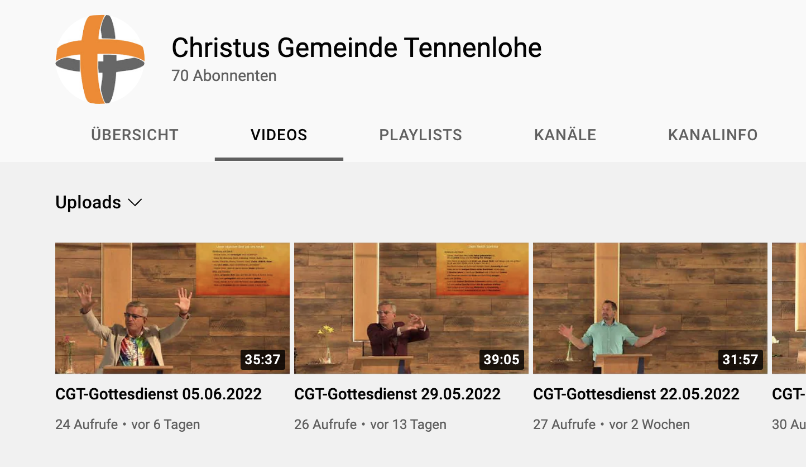Open the PLAYLISTS tab
Screen dimensions: 806x467
[421, 135]
